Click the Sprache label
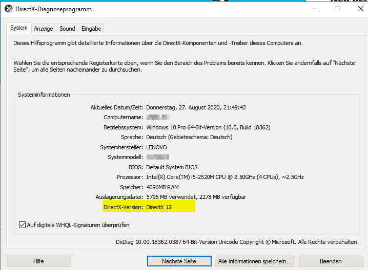Viewport: 368px width, 270px height. tap(132, 137)
